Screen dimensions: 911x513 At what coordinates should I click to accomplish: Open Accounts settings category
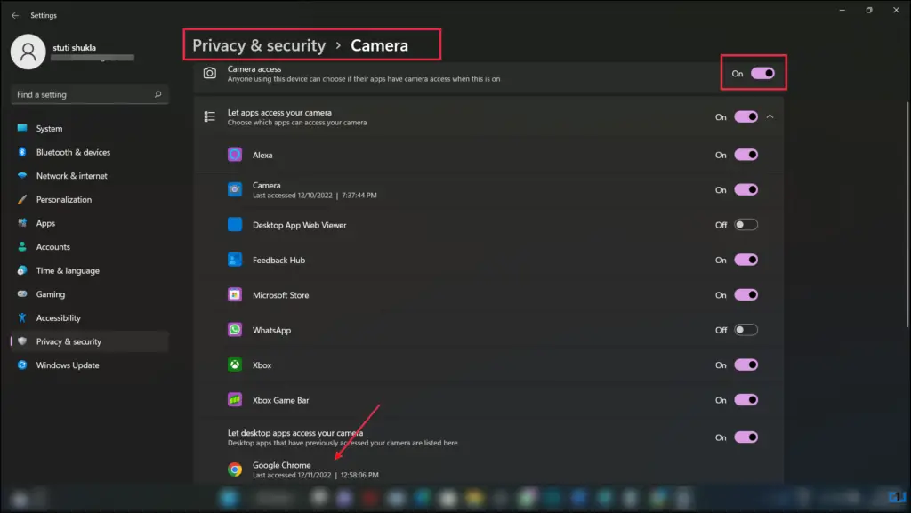coord(90,246)
